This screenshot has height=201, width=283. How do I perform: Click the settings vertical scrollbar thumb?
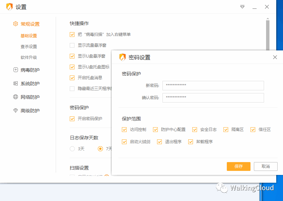[268, 35]
